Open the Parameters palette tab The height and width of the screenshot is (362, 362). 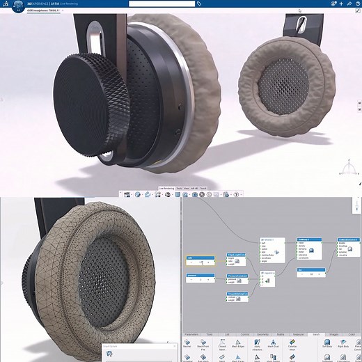191,334
